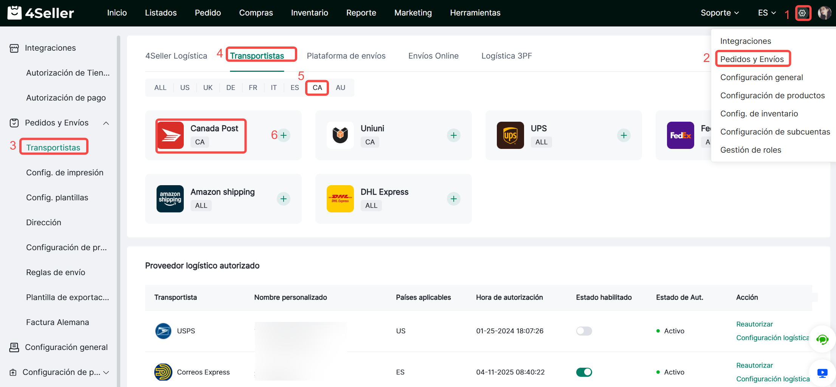Viewport: 836px width, 387px height.
Task: Open the ES language dropdown
Action: pos(766,13)
